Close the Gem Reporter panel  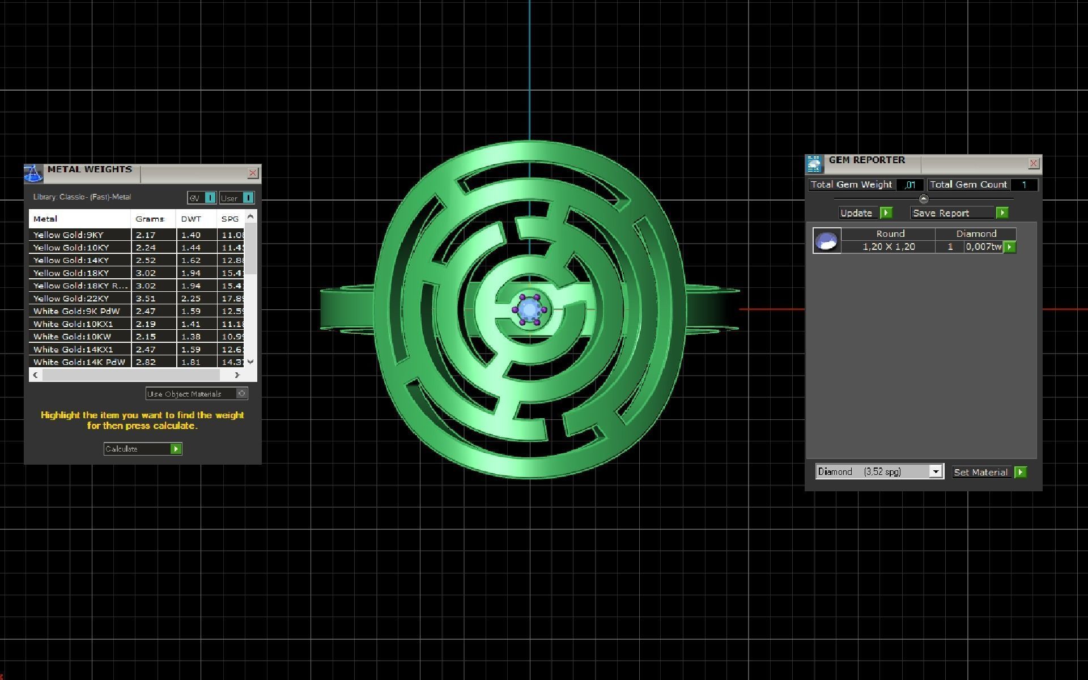pos(1034,163)
